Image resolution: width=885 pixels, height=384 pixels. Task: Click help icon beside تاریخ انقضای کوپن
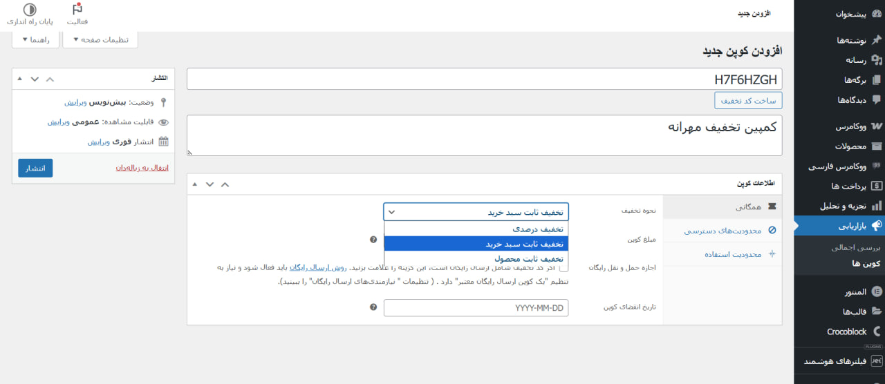click(x=373, y=307)
